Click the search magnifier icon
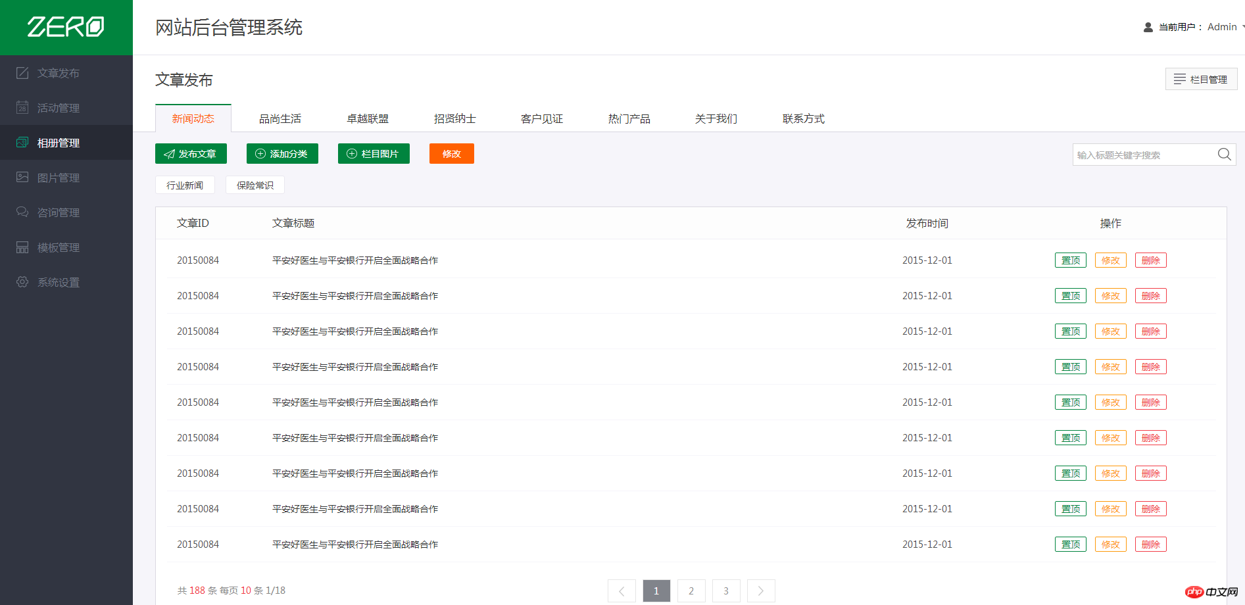 pos(1224,155)
